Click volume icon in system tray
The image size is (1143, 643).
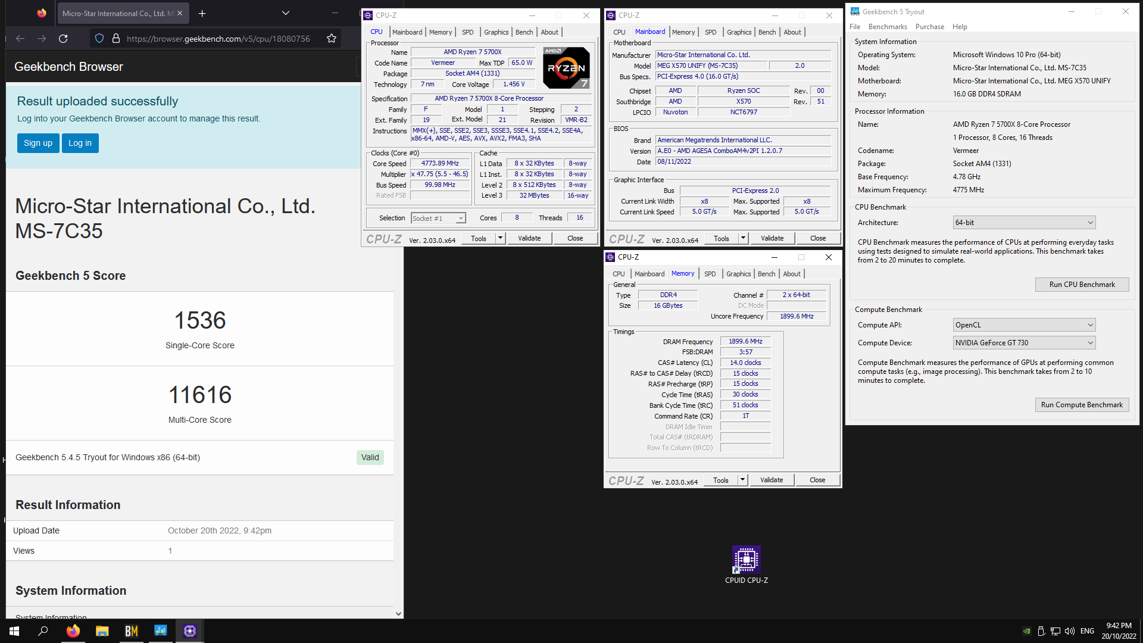(1070, 631)
